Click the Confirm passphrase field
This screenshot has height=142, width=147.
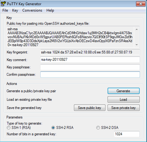click(90, 75)
